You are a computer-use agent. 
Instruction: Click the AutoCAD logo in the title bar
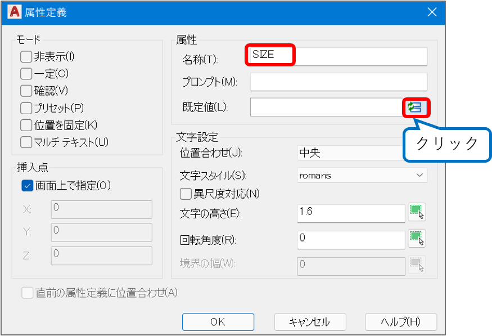pos(15,12)
